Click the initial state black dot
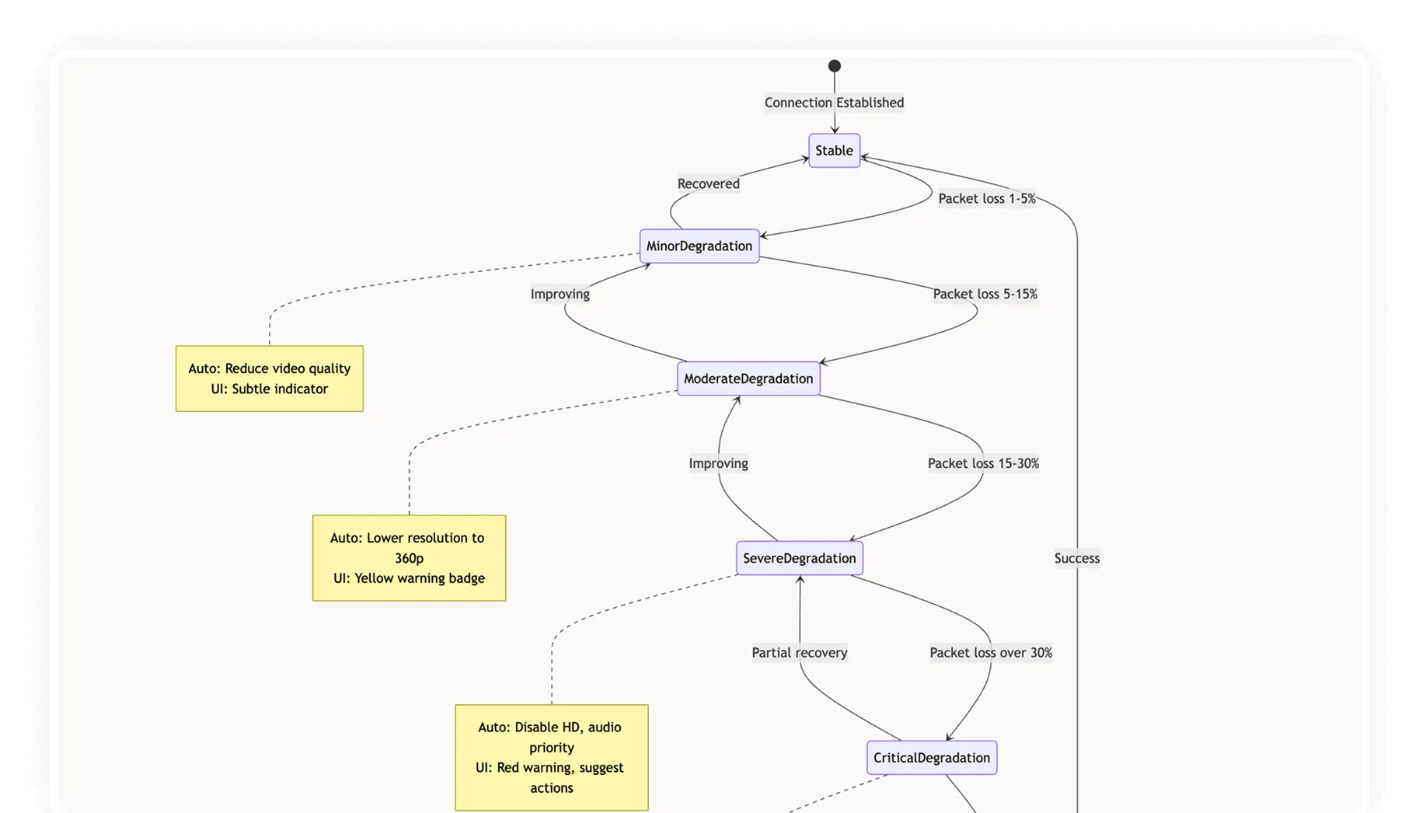The image size is (1419, 813). [x=833, y=65]
